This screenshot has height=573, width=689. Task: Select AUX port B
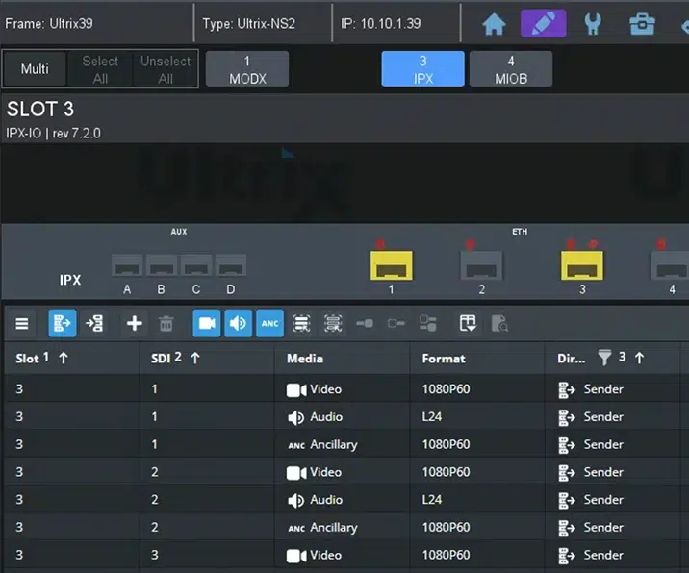tap(162, 265)
